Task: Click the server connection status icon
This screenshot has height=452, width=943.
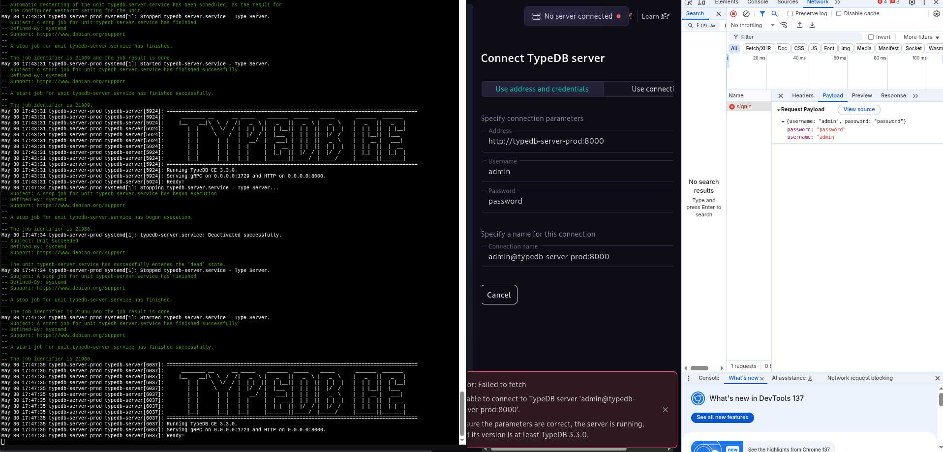Action: [x=536, y=16]
